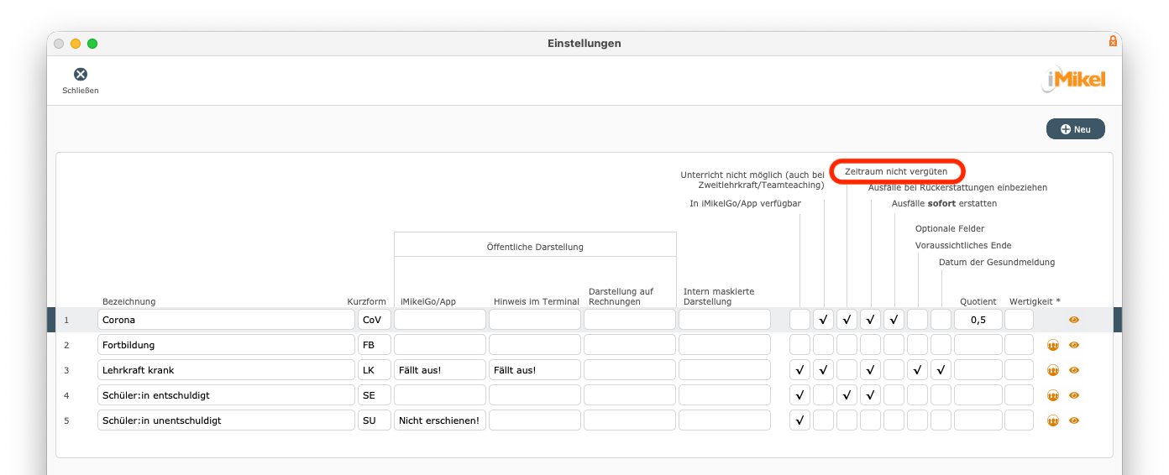Click eye icon for Schüler:in unentschuldigt
This screenshot has width=1169, height=475.
1073,420
